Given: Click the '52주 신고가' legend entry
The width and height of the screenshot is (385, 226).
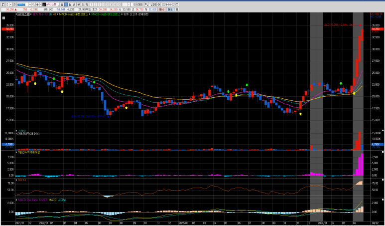Looking at the screenshot, I should pos(136,14).
